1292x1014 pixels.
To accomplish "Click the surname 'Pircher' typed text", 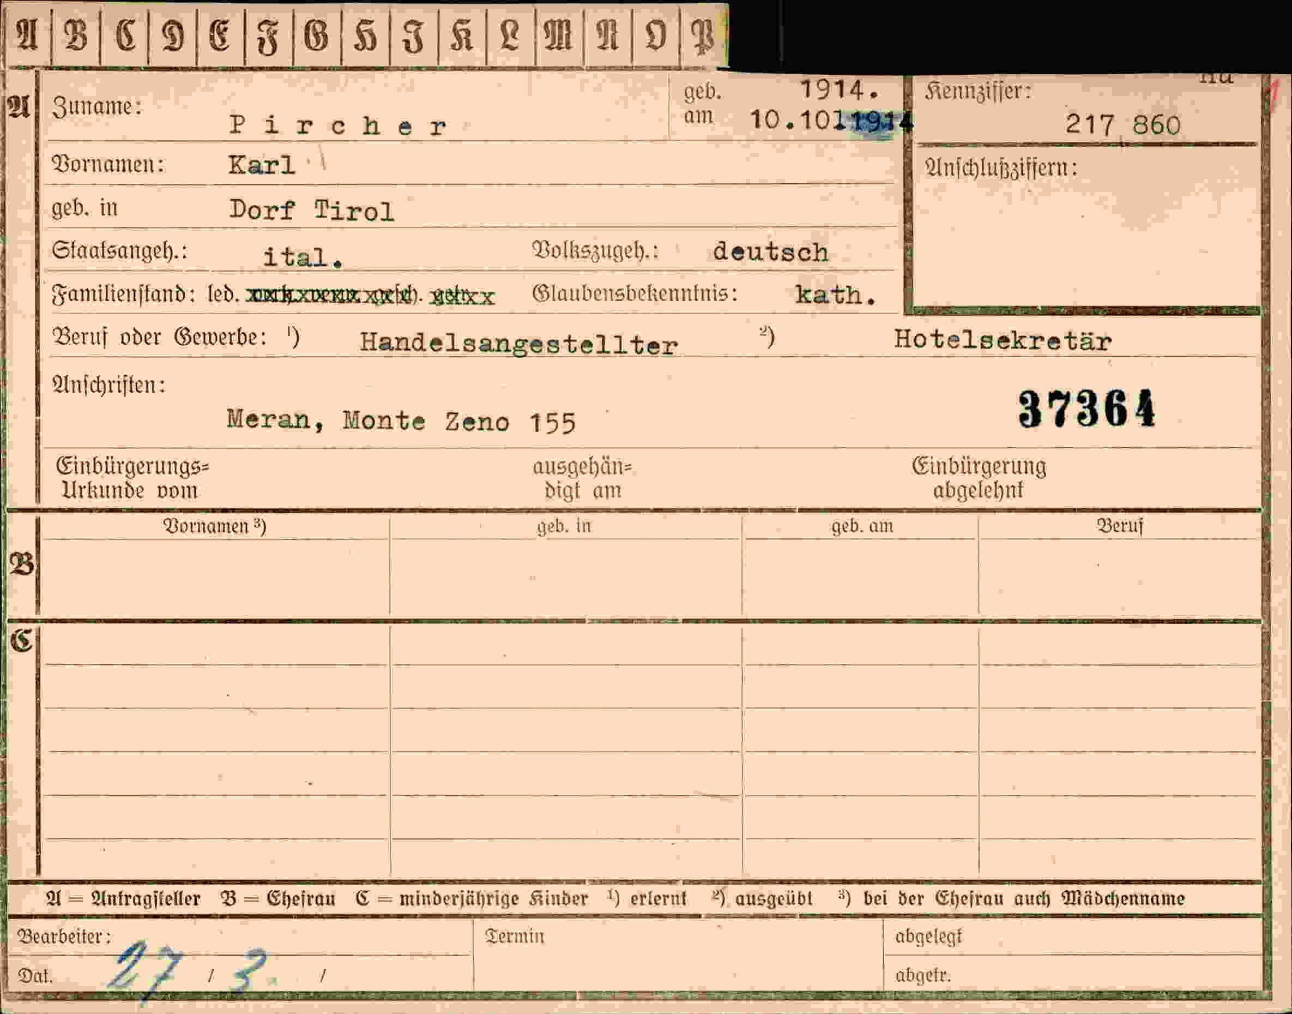I will [x=339, y=126].
